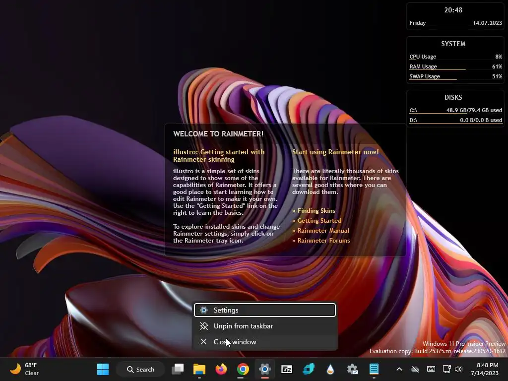Screen dimensions: 508x381
Task: Select Settings in the jump list
Action: 265,310
